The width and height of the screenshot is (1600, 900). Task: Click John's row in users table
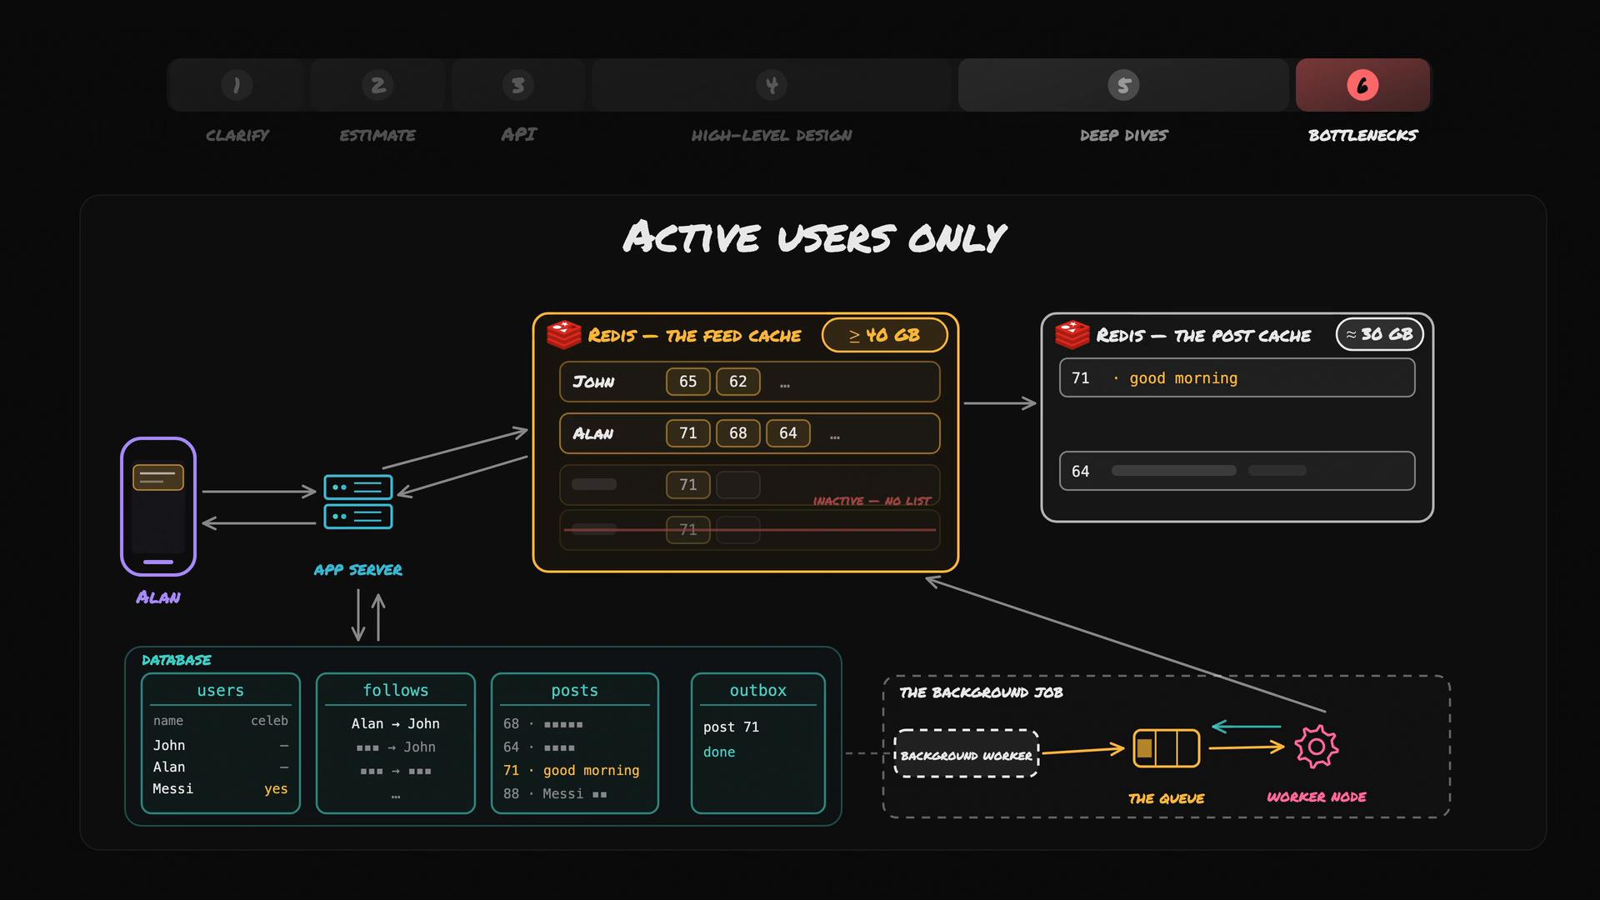(221, 746)
